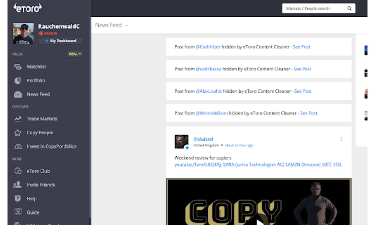
Task: Play the COPY video thumbnail
Action: [259, 202]
